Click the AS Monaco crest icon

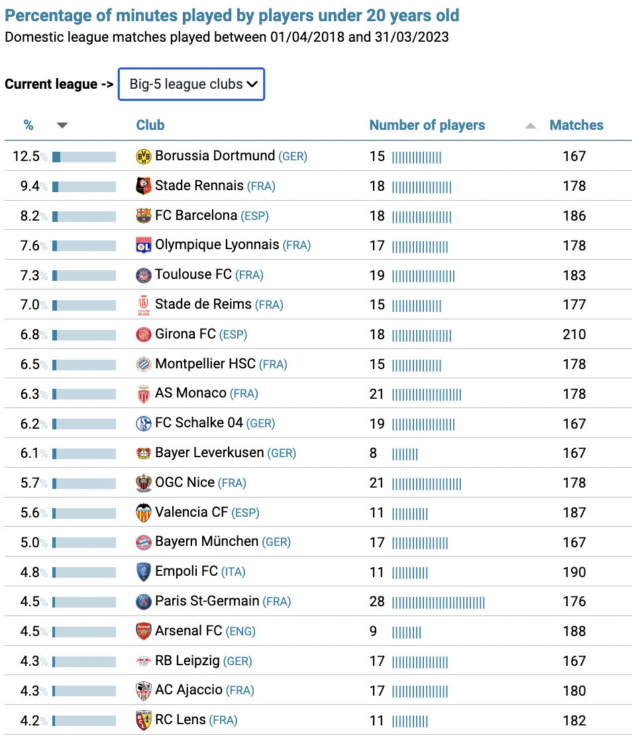143,394
